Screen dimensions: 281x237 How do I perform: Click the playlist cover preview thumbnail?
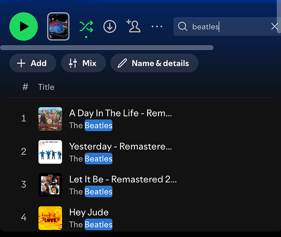(x=58, y=26)
